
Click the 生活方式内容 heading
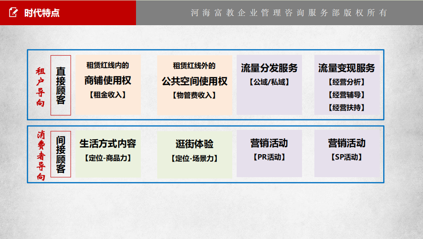(108, 144)
